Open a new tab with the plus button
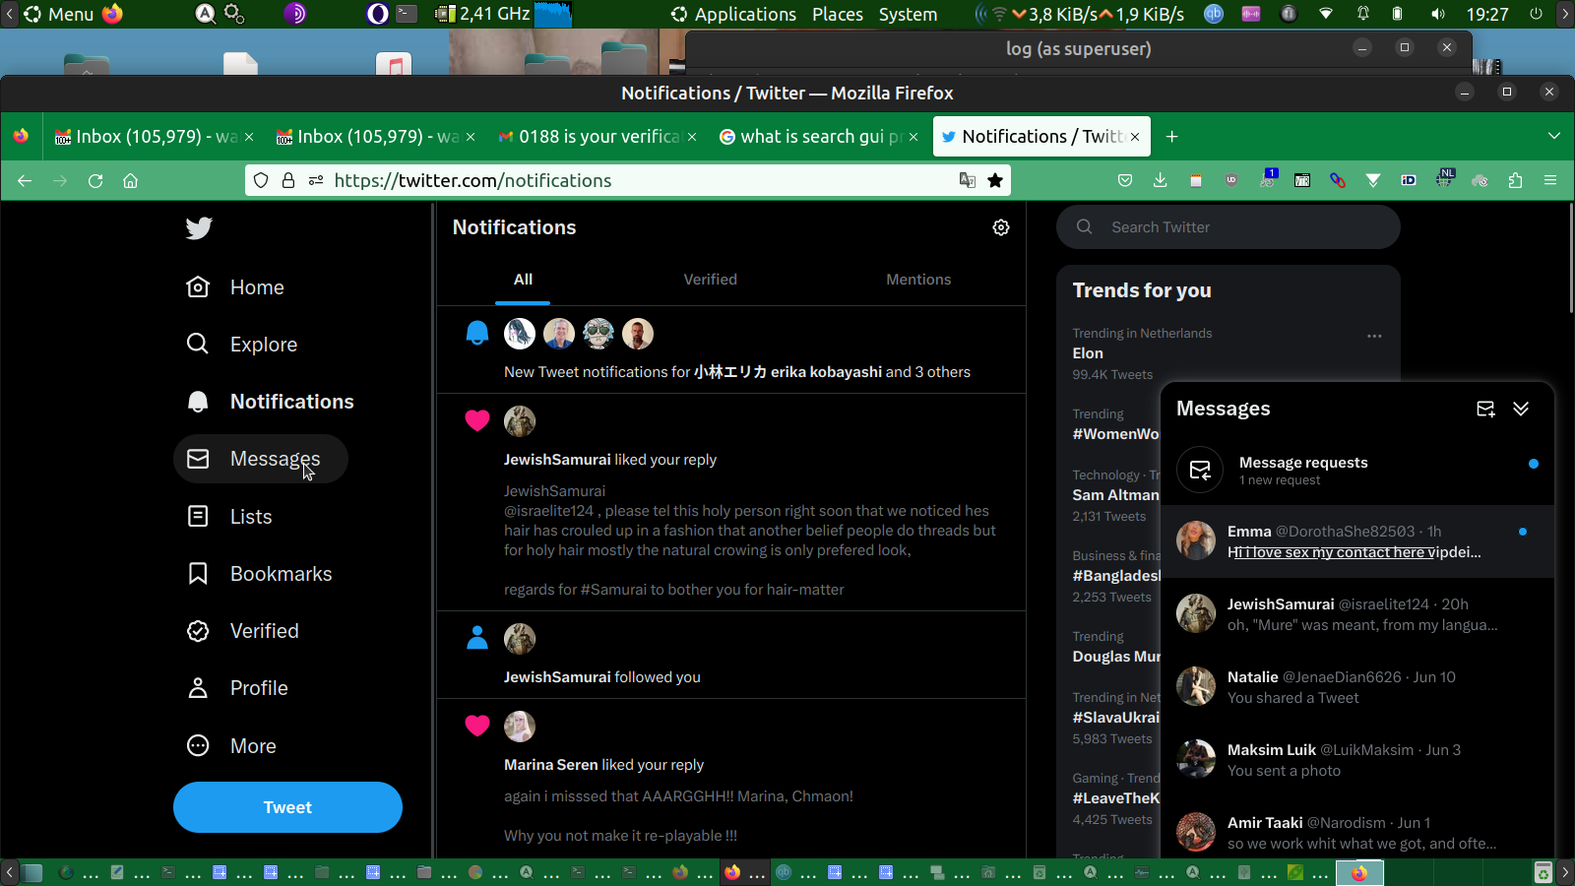The image size is (1575, 886). [x=1171, y=137]
